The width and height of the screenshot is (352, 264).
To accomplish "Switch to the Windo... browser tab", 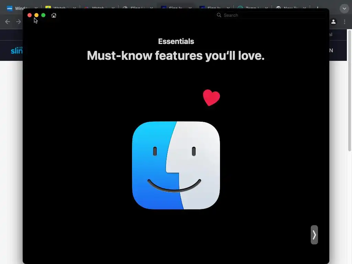I will 22,8.
